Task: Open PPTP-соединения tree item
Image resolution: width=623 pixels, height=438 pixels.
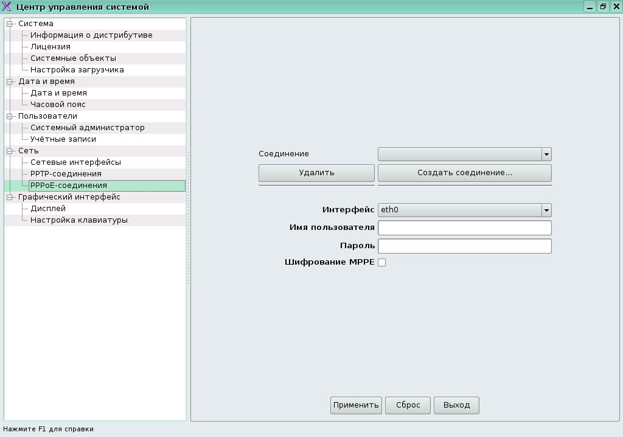Action: pos(66,174)
